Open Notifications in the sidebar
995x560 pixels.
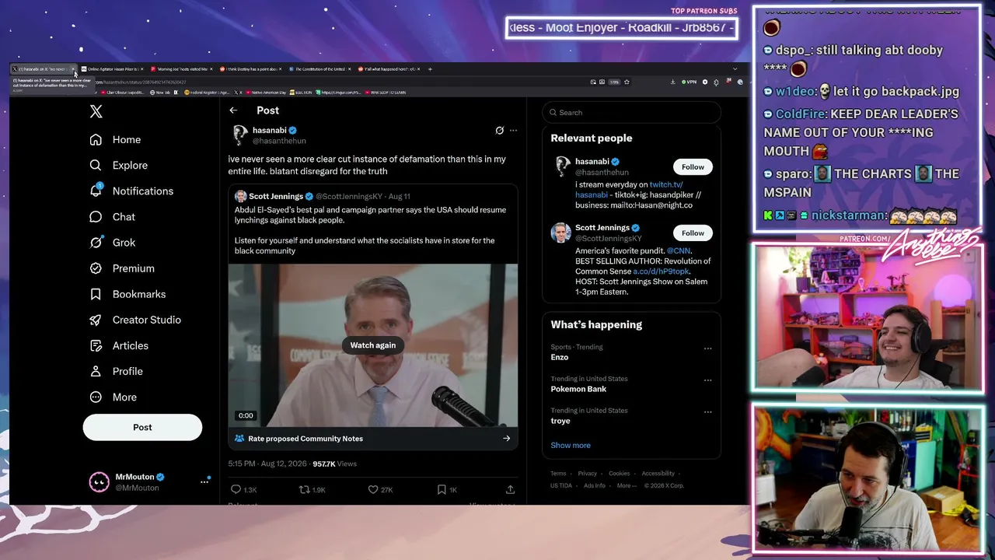[131, 191]
